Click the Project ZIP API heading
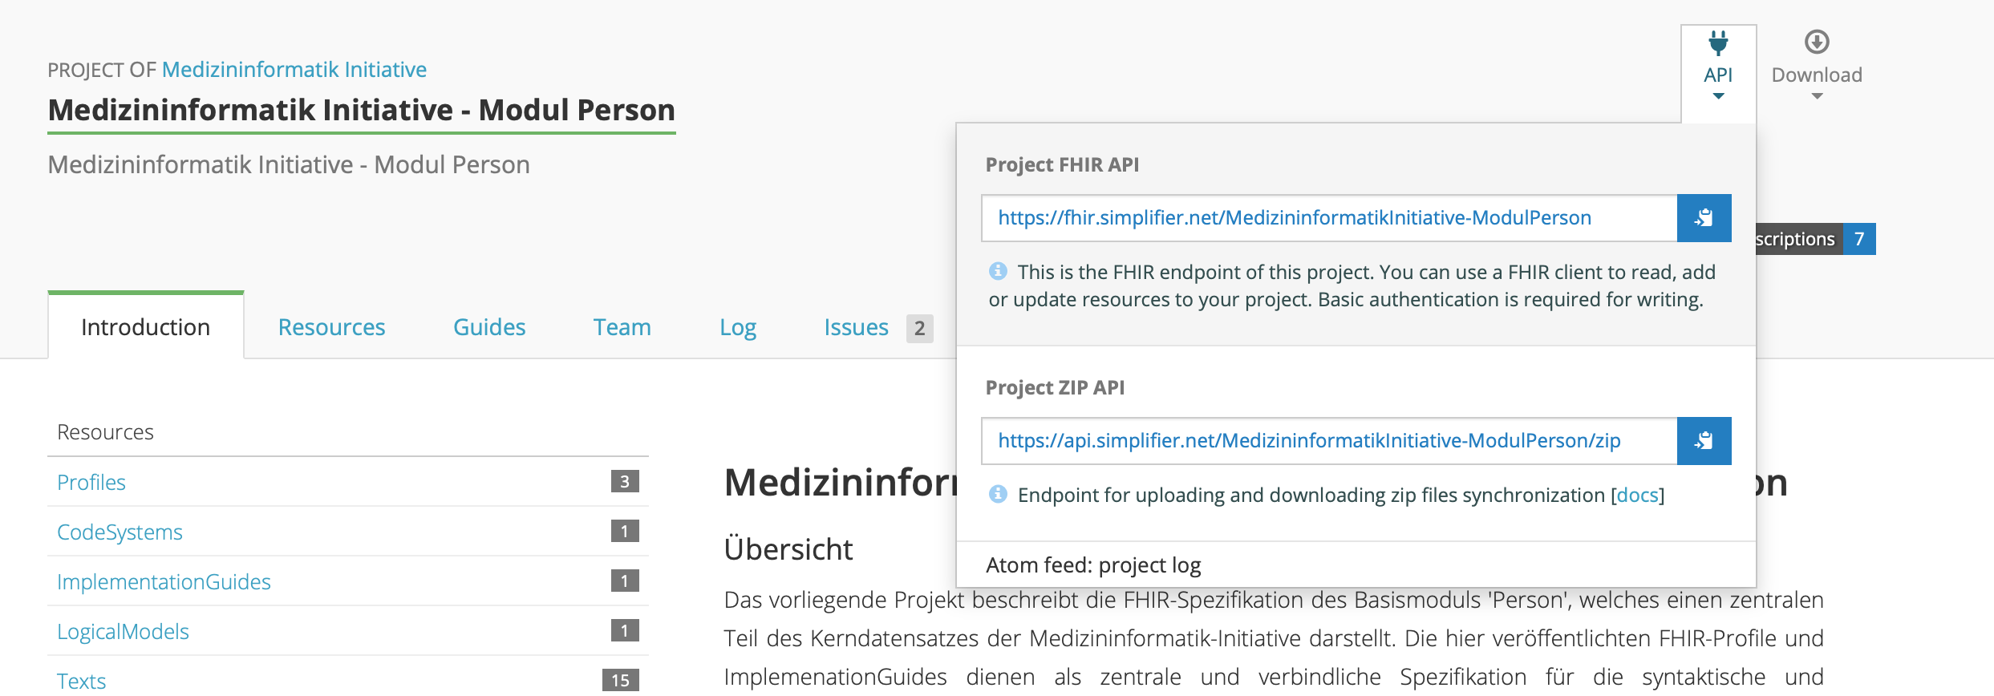The height and width of the screenshot is (696, 1994). click(x=1055, y=387)
